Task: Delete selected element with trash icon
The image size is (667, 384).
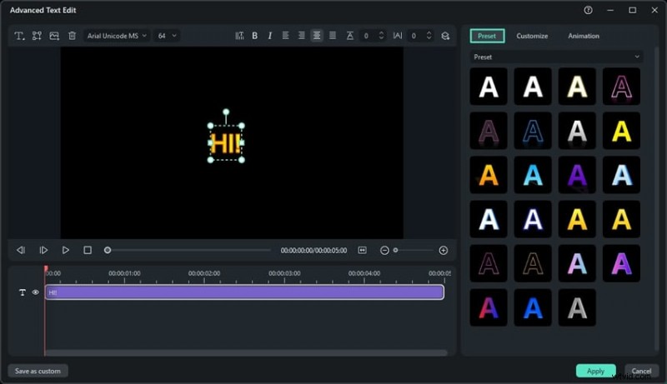Action: [x=72, y=36]
